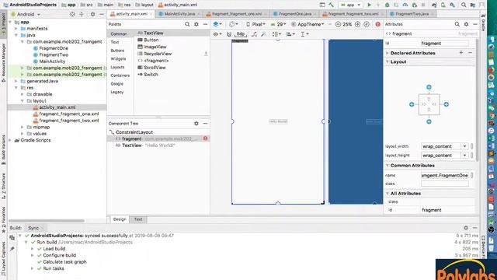
Task: Add a top constraint with the plus button
Action: [x=429, y=87]
